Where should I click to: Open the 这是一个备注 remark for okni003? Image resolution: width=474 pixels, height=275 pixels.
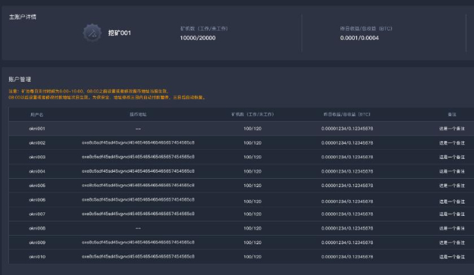(x=452, y=157)
